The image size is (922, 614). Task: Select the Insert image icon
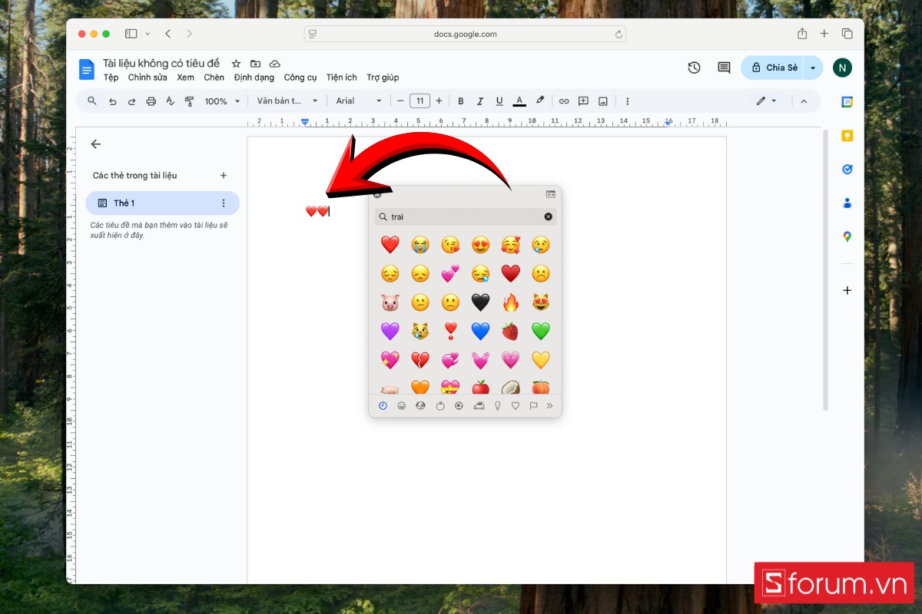[x=602, y=101]
